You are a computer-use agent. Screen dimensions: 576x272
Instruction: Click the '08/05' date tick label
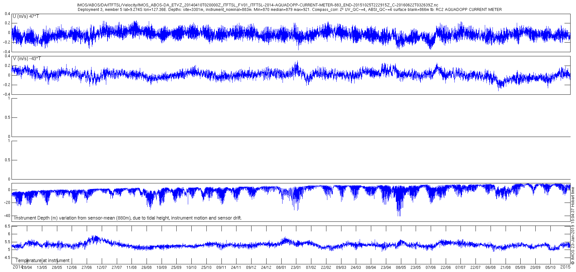[401, 268]
